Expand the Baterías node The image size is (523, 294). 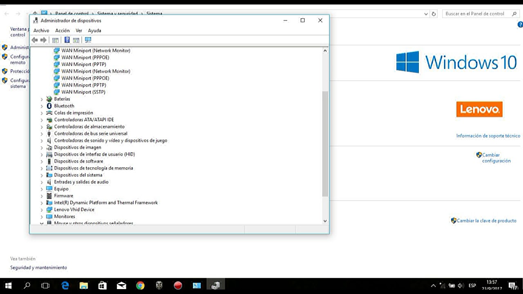[x=42, y=99]
